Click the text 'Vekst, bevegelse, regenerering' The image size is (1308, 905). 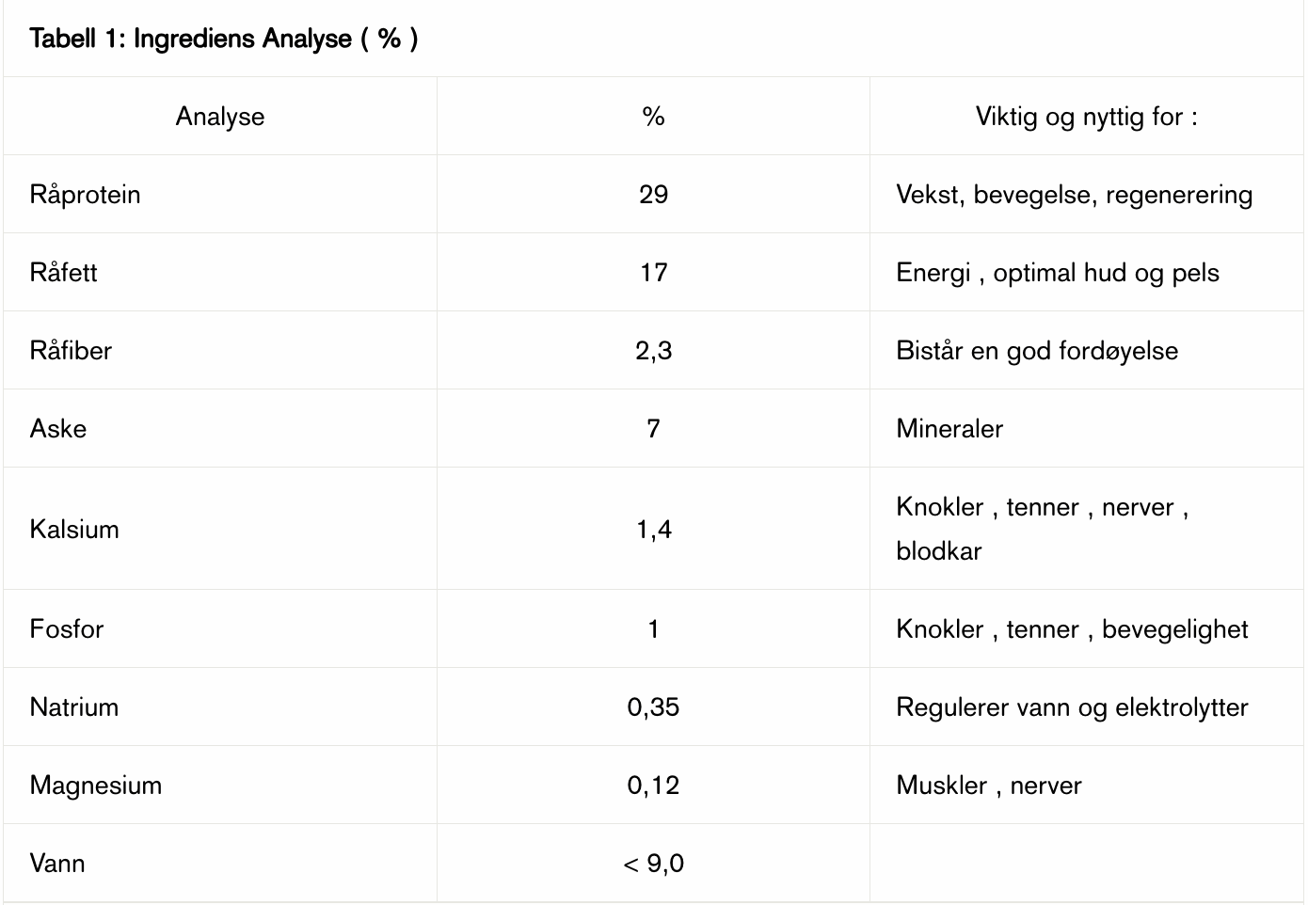pos(1074,195)
